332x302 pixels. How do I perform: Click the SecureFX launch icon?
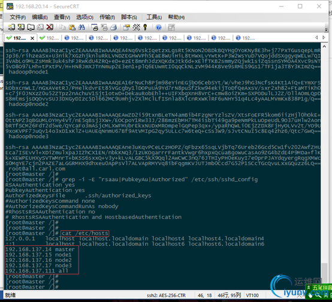point(171,28)
